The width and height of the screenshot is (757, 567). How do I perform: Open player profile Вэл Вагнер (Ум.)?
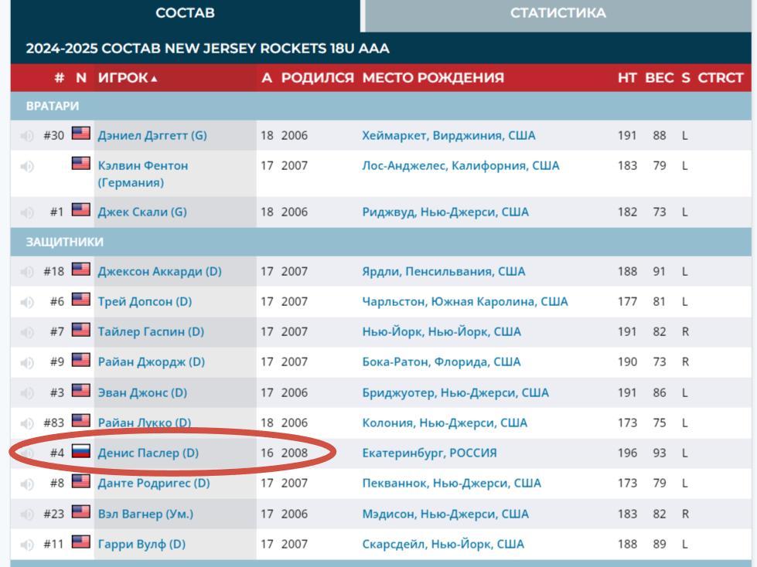[x=145, y=514]
